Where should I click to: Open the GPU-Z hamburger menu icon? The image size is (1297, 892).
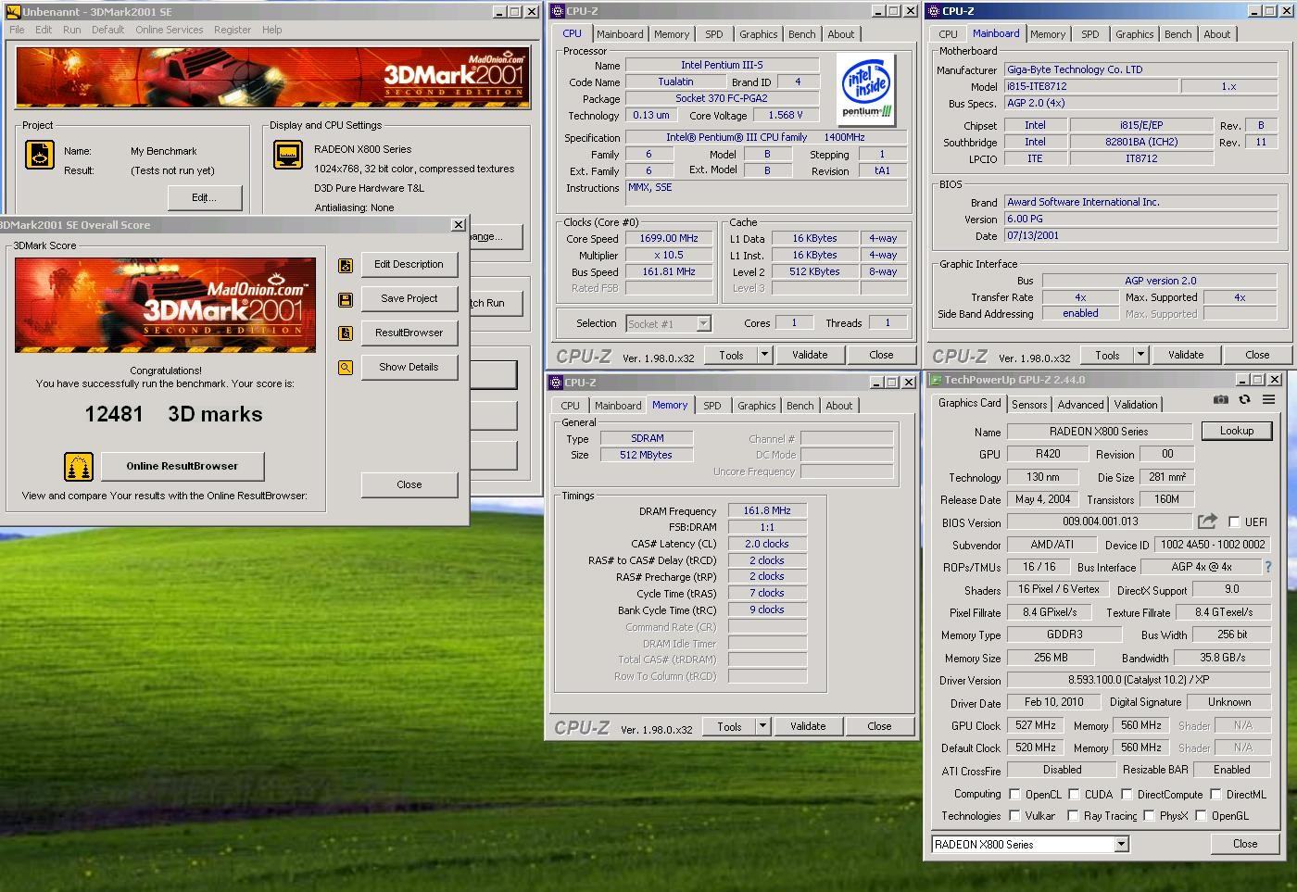click(1268, 399)
